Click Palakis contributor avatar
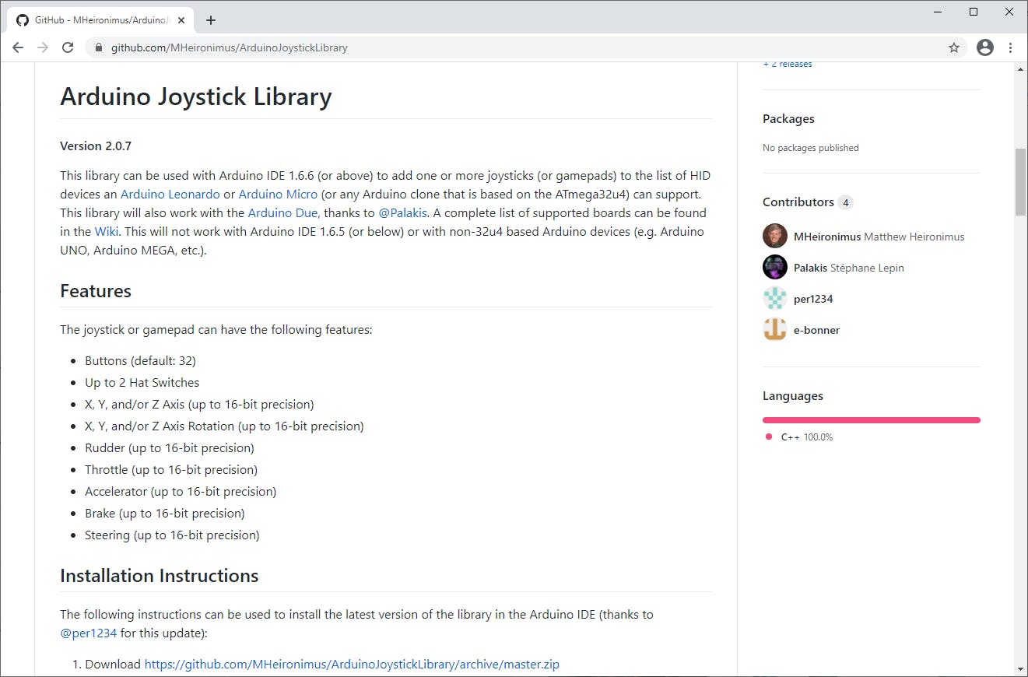The width and height of the screenshot is (1028, 677). point(775,268)
